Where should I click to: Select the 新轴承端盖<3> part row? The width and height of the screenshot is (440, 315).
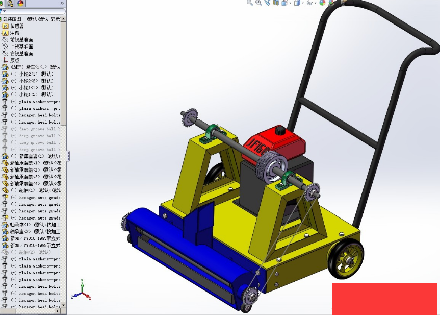(x=31, y=177)
